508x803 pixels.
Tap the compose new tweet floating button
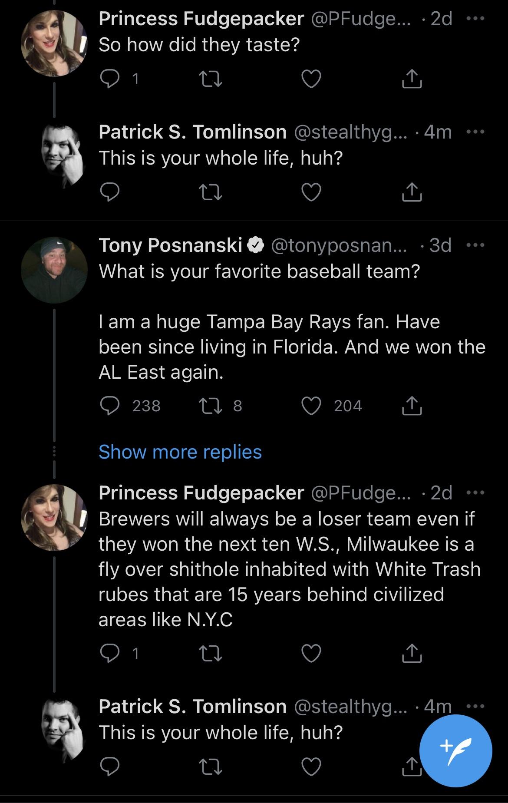tap(455, 750)
